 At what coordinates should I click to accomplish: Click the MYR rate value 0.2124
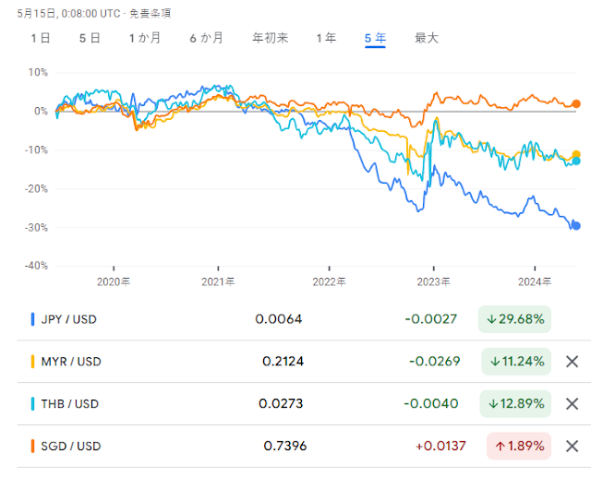283,362
